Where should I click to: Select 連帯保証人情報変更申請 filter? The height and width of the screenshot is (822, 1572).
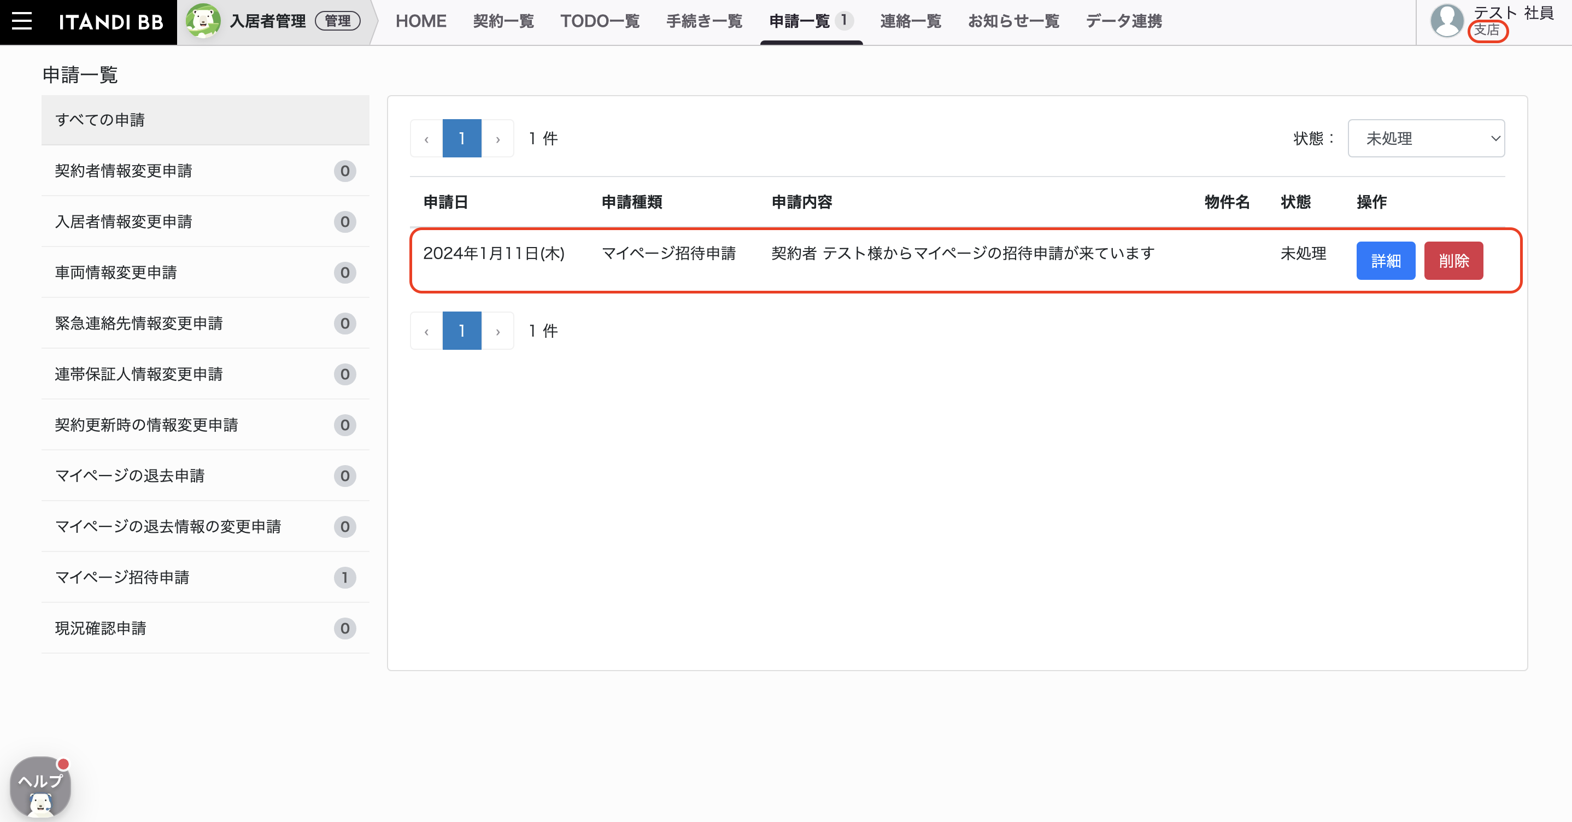point(205,374)
